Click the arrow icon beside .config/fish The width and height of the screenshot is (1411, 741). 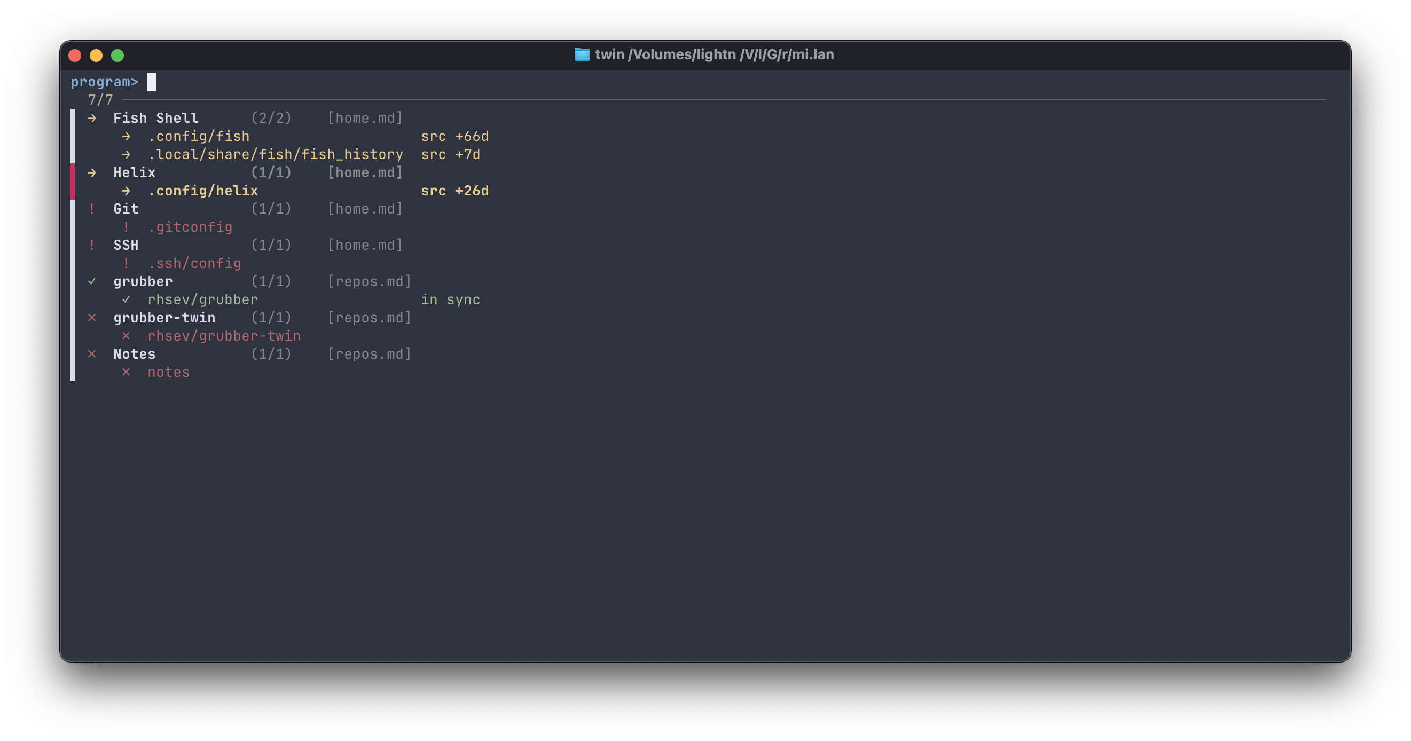pos(126,136)
